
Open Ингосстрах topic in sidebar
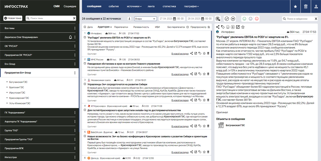[11, 157]
